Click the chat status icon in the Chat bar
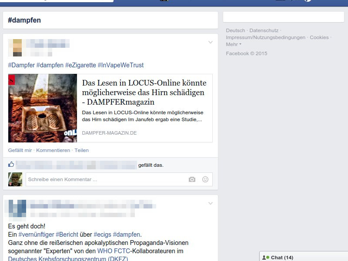 [265, 258]
